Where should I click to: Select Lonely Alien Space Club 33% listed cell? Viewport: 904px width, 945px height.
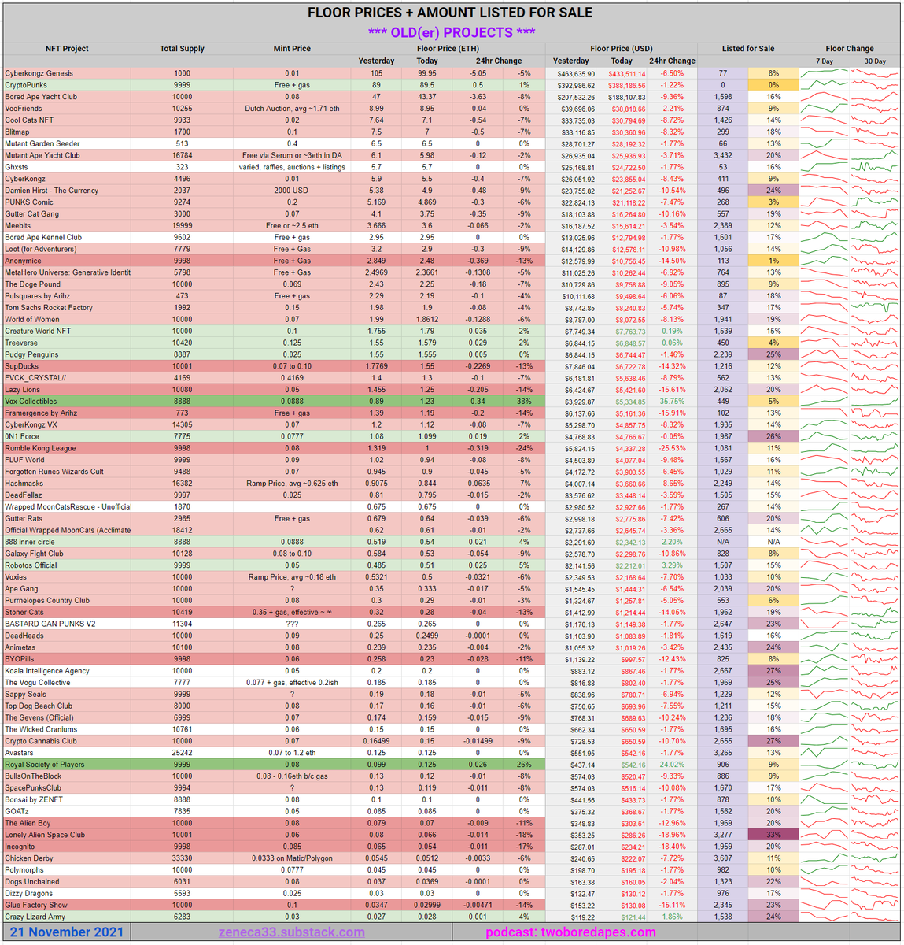(773, 835)
